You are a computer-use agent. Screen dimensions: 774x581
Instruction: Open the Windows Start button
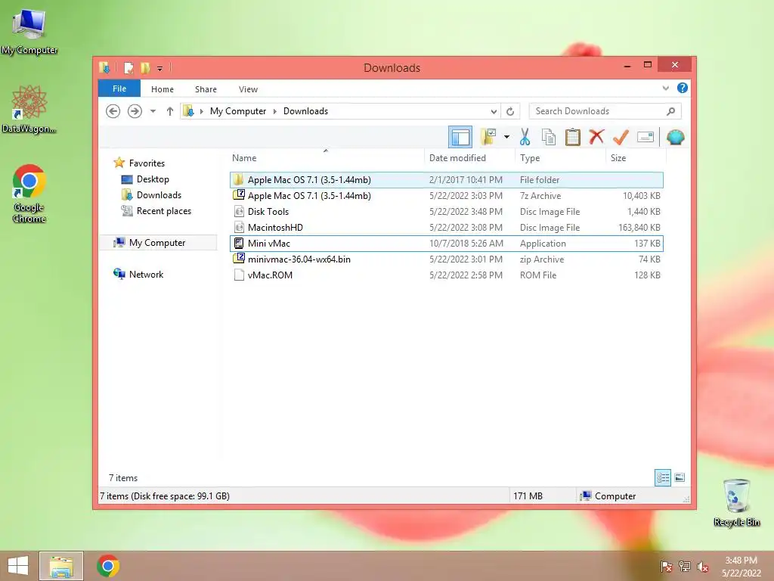click(18, 566)
